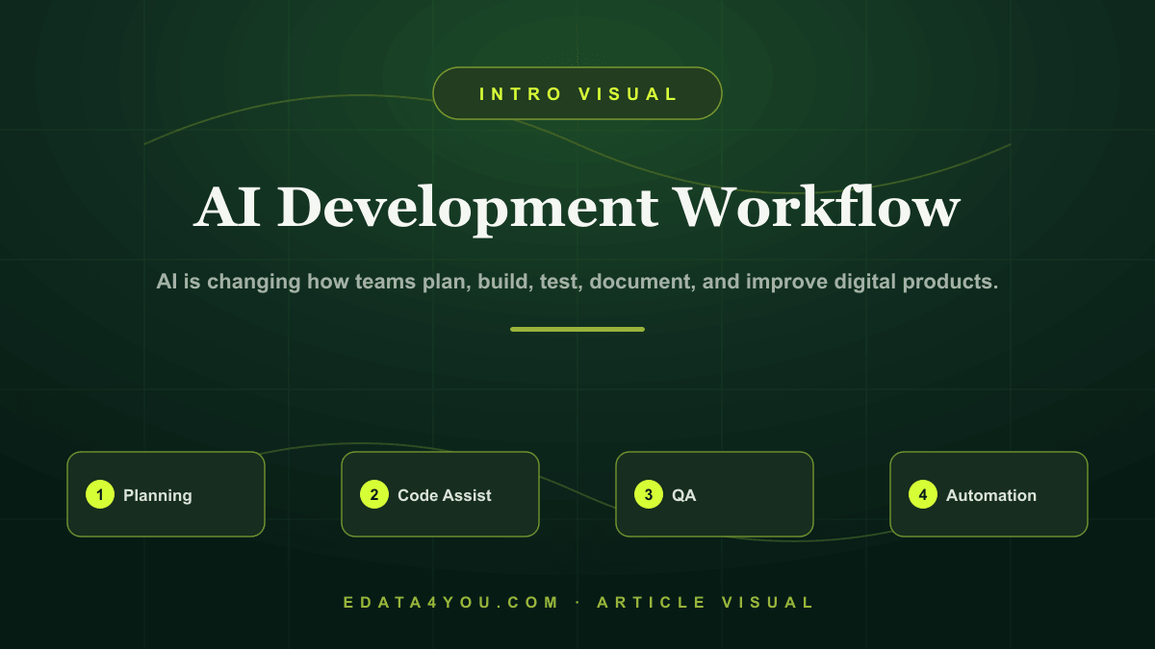Click the number 3 circle badge

click(649, 495)
